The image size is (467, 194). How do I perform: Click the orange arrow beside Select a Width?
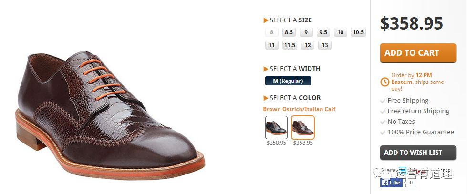pyautogui.click(x=266, y=69)
